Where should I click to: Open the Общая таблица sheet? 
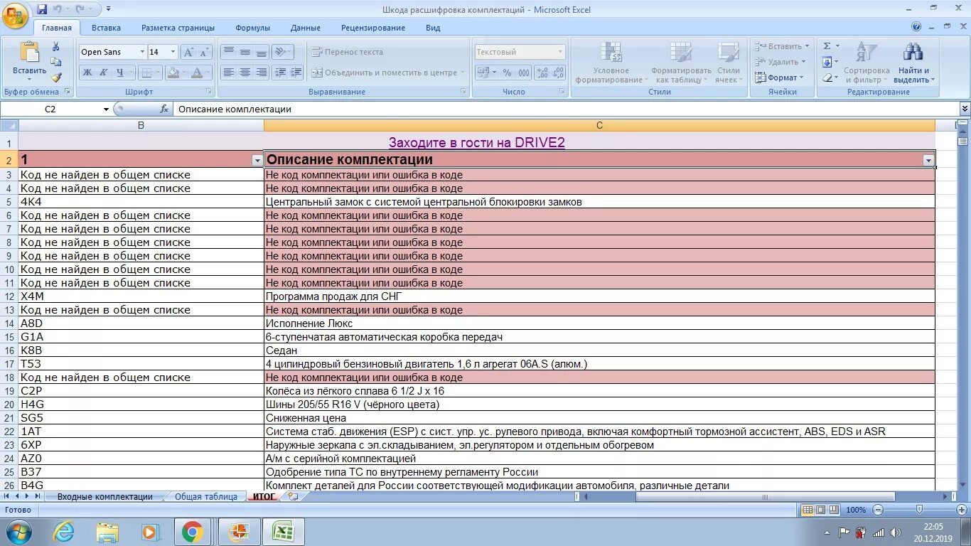tap(206, 497)
